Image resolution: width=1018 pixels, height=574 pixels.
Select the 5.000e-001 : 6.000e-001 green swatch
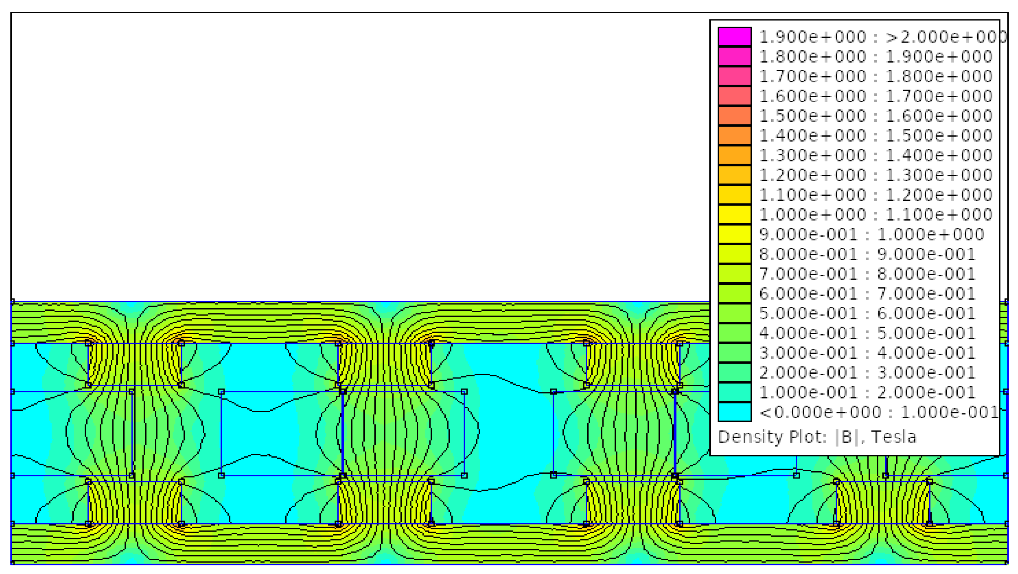click(x=734, y=313)
